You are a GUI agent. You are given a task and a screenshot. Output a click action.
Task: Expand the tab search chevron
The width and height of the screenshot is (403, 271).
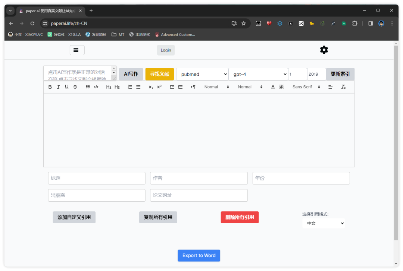click(10, 10)
